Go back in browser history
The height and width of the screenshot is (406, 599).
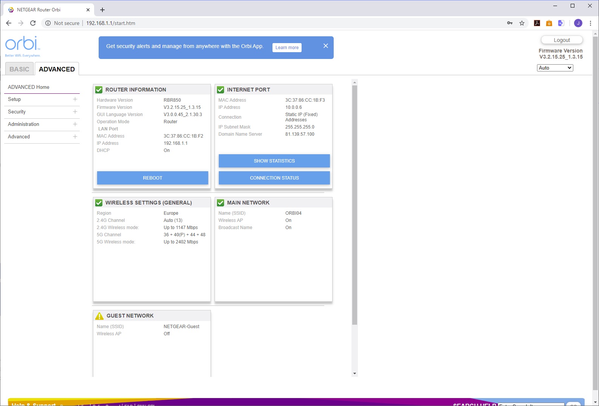pos(9,23)
